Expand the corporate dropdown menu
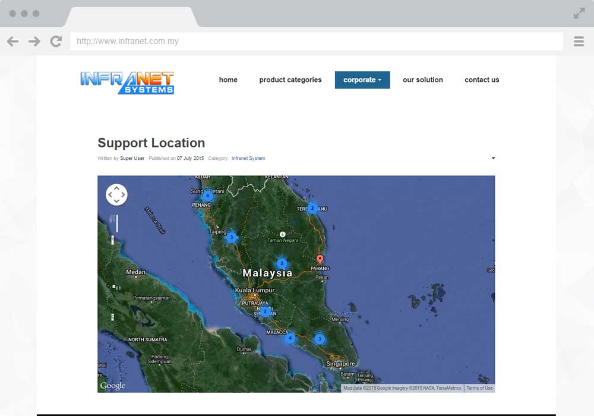The height and width of the screenshot is (416, 594). tap(362, 80)
